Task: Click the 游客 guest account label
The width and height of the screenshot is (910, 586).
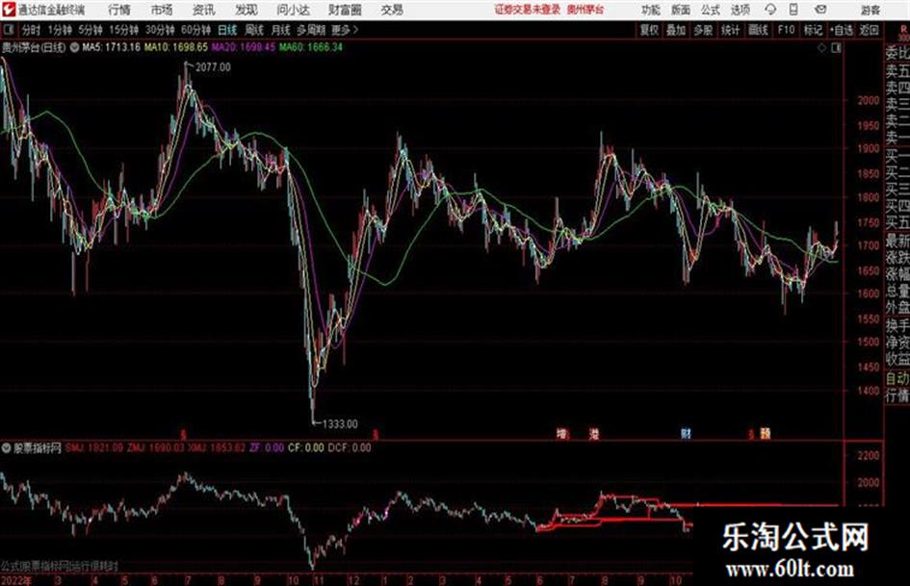Action: click(871, 10)
